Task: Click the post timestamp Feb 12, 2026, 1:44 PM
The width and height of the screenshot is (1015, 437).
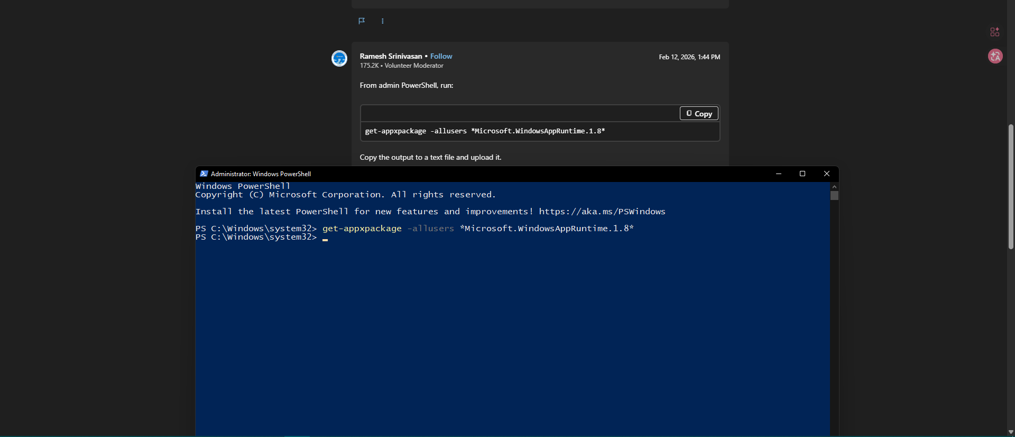Action: (x=689, y=57)
